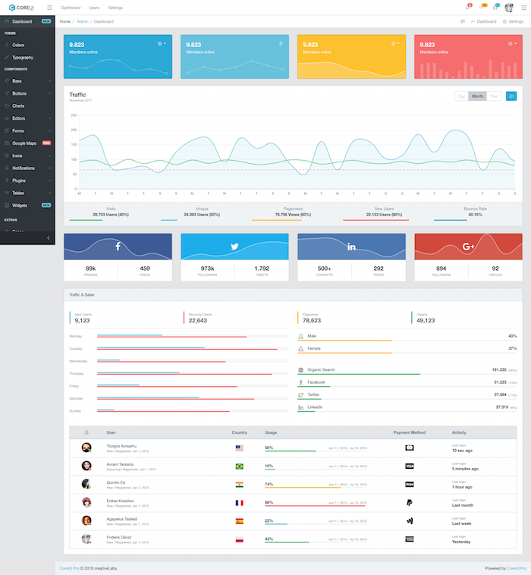Click the Google Maps icon in sidebar
This screenshot has width=531, height=575.
pyautogui.click(x=7, y=143)
